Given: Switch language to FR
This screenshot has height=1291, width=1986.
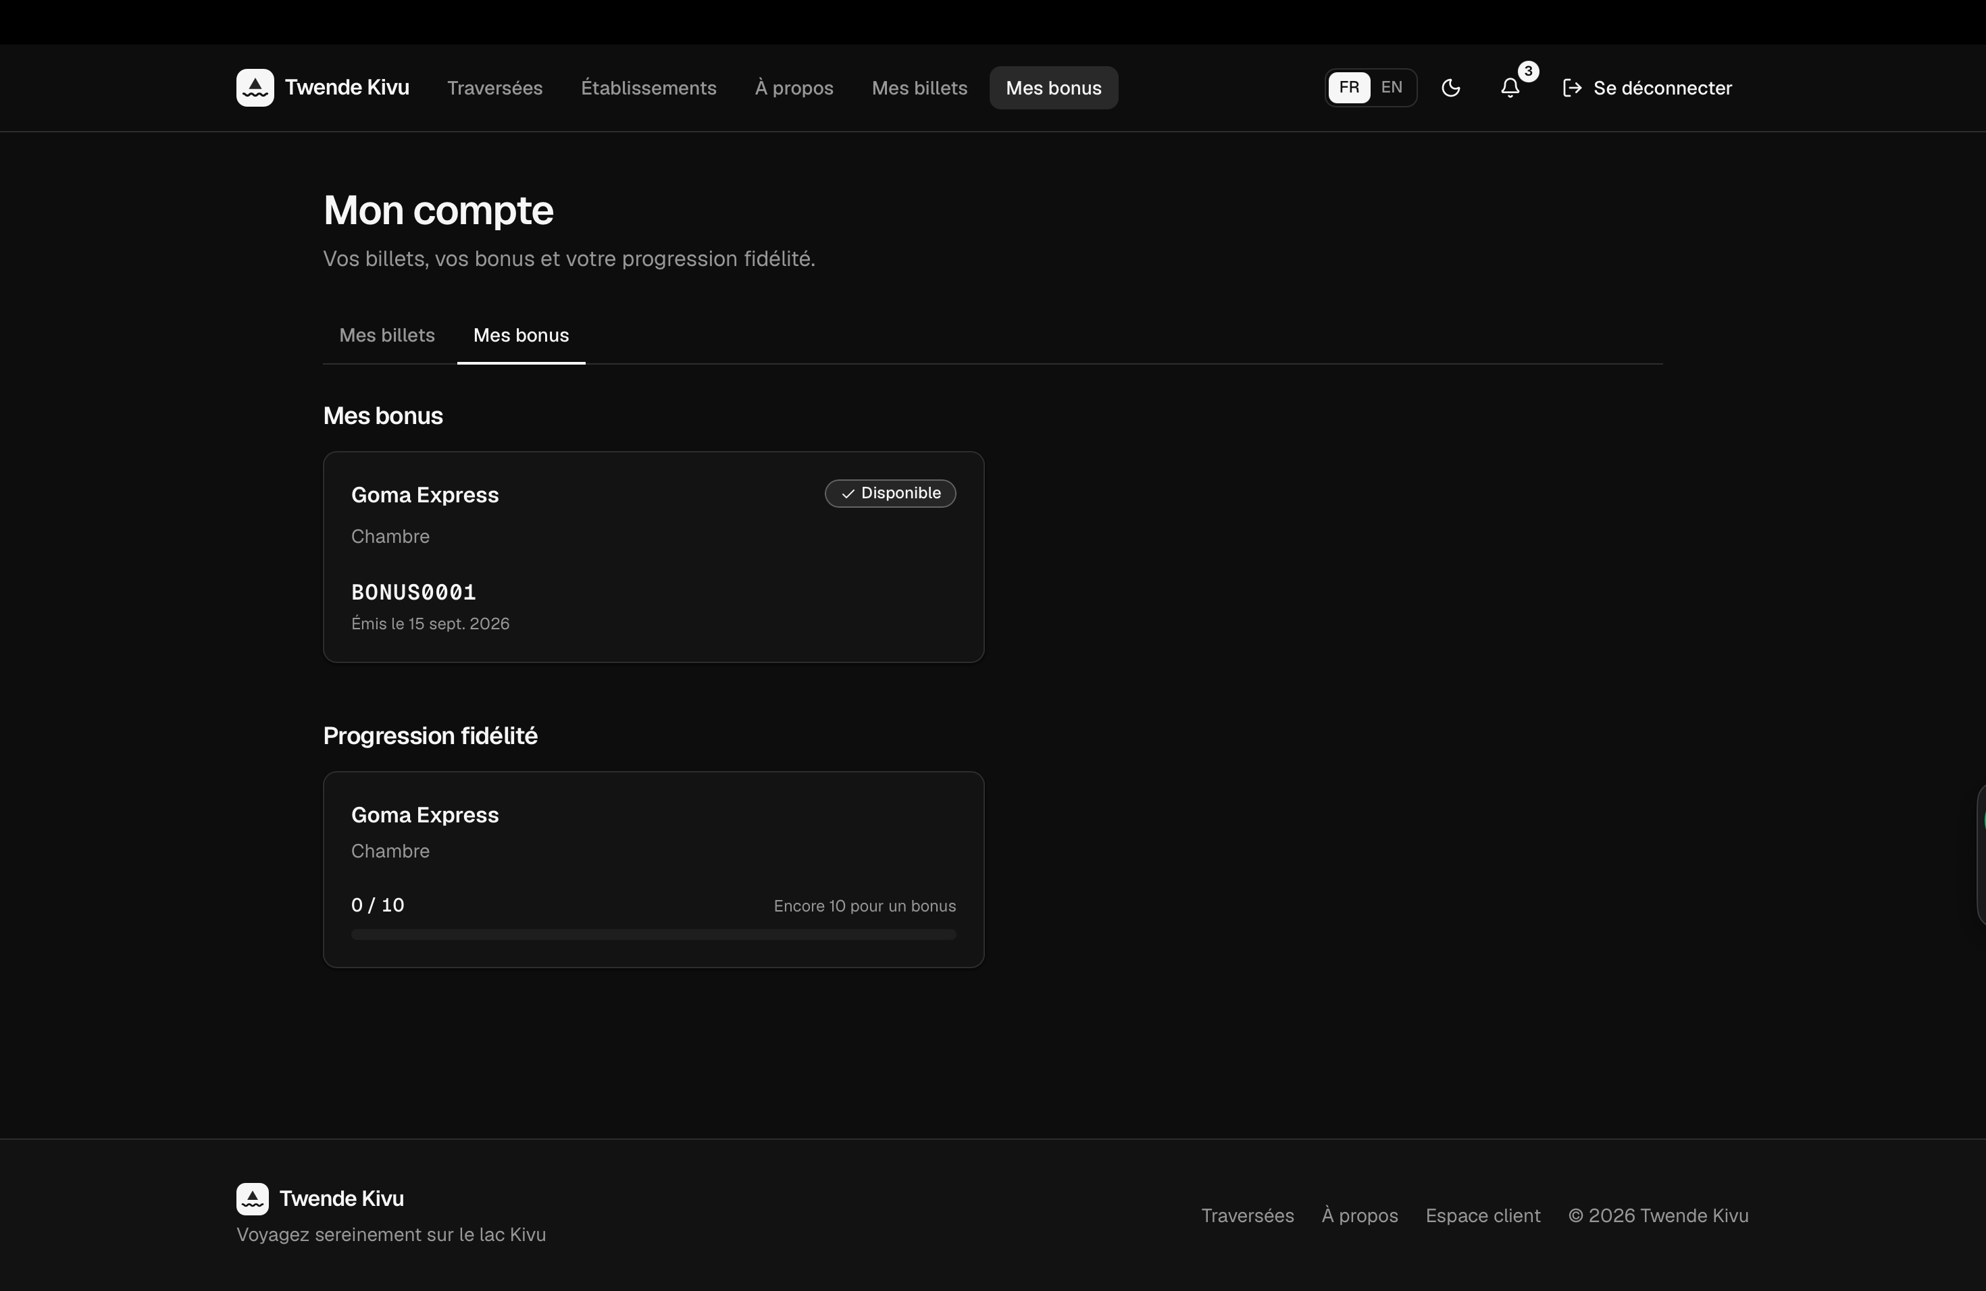Looking at the screenshot, I should (x=1348, y=88).
